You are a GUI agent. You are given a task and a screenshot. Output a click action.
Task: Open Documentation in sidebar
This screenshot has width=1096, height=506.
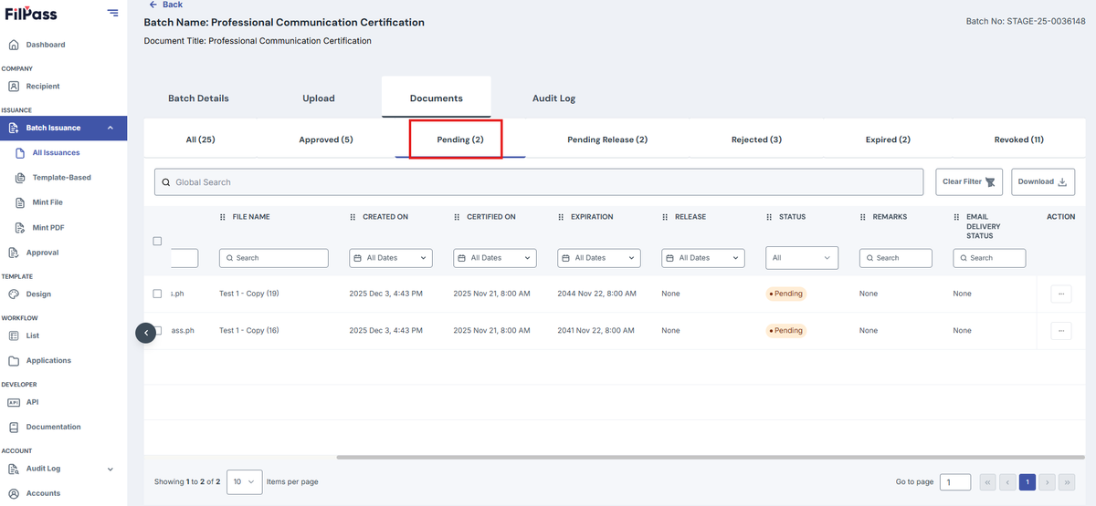[x=53, y=427]
